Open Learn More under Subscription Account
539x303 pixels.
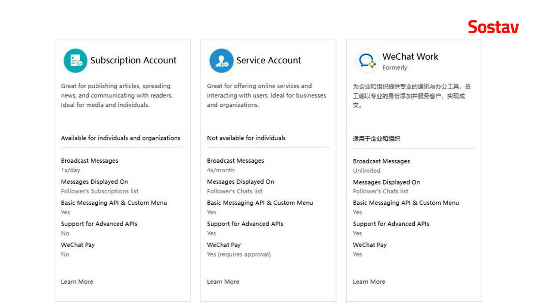(x=77, y=282)
